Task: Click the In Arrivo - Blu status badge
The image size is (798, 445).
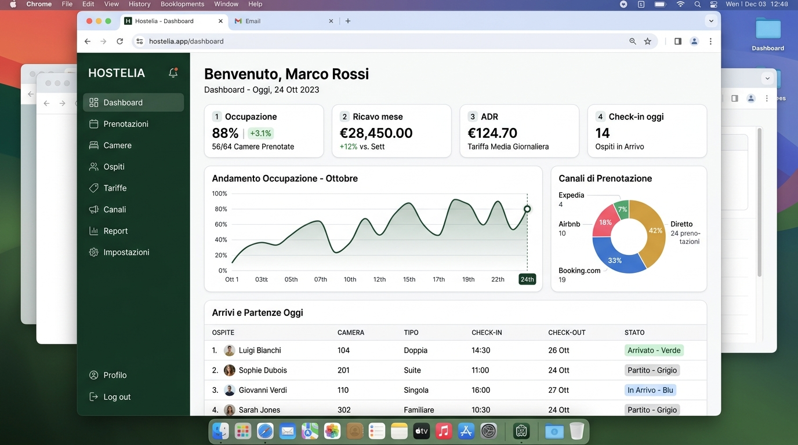Action: [x=650, y=390]
